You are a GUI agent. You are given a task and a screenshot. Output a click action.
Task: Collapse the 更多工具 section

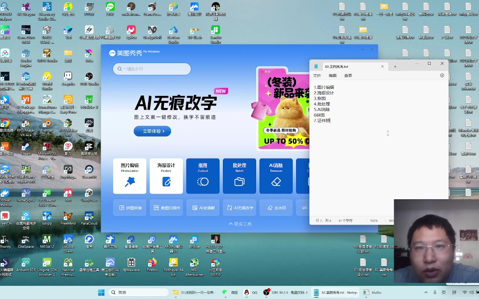(240, 224)
